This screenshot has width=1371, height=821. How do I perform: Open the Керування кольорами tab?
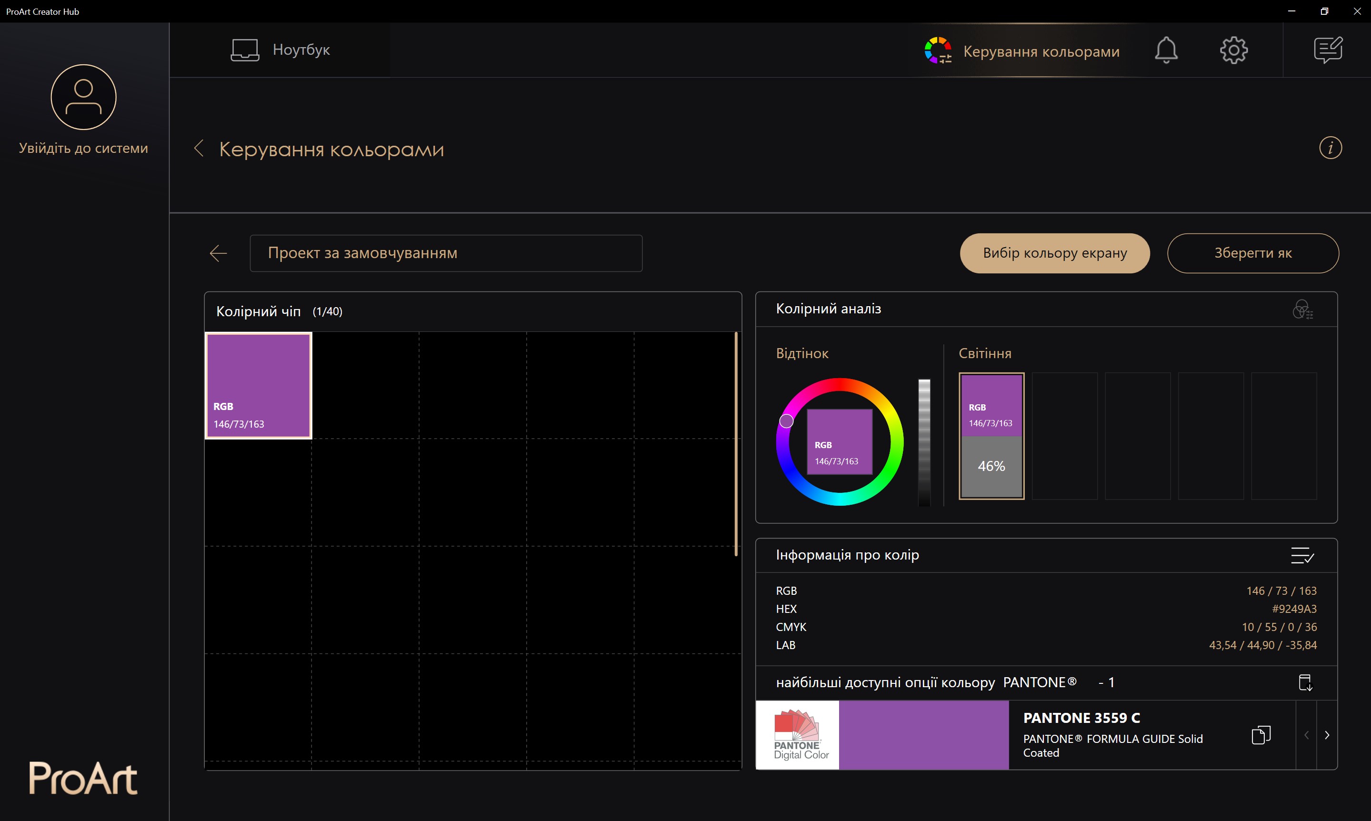1022,51
